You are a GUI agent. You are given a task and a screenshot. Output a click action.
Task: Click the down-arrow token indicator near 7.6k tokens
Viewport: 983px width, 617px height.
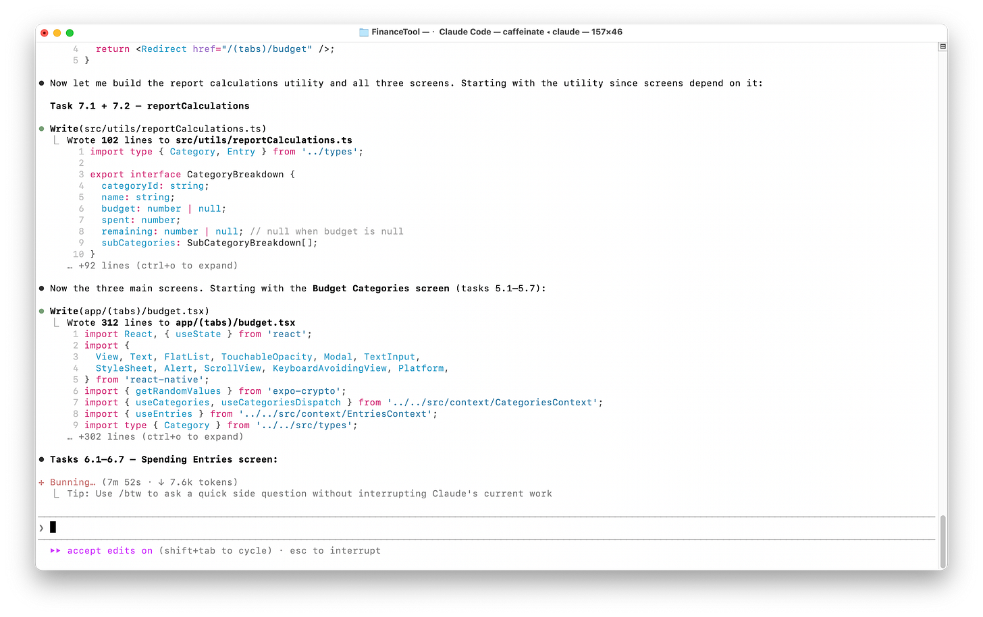coord(161,483)
